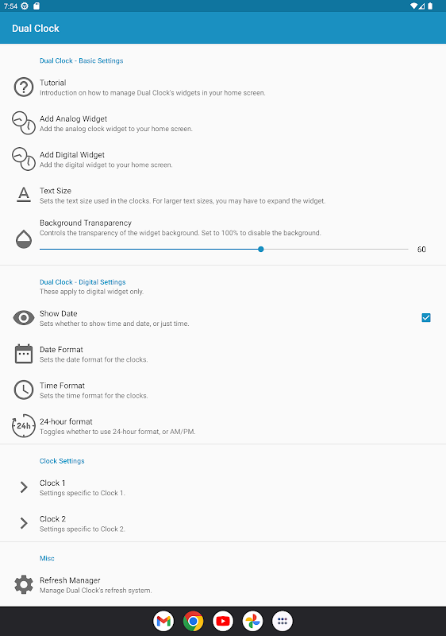Open the Date Format calendar icon

click(x=24, y=354)
